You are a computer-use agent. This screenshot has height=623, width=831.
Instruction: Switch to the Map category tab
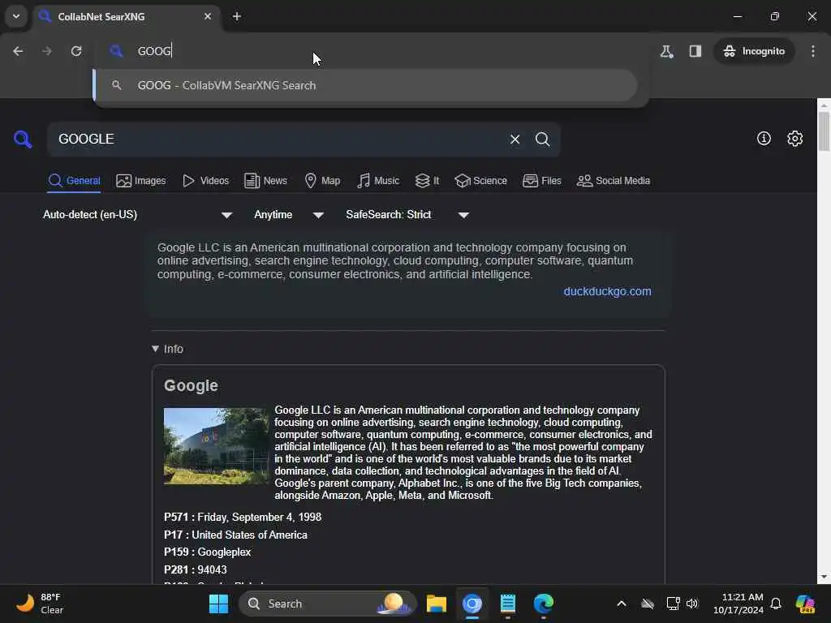pos(322,181)
